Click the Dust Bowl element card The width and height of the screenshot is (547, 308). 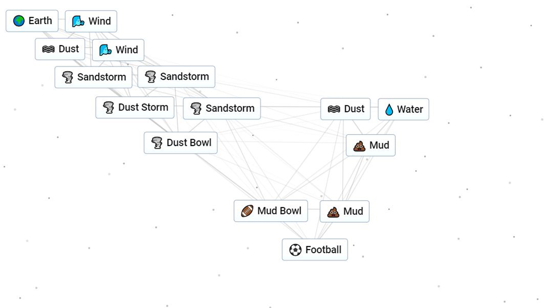(x=181, y=142)
